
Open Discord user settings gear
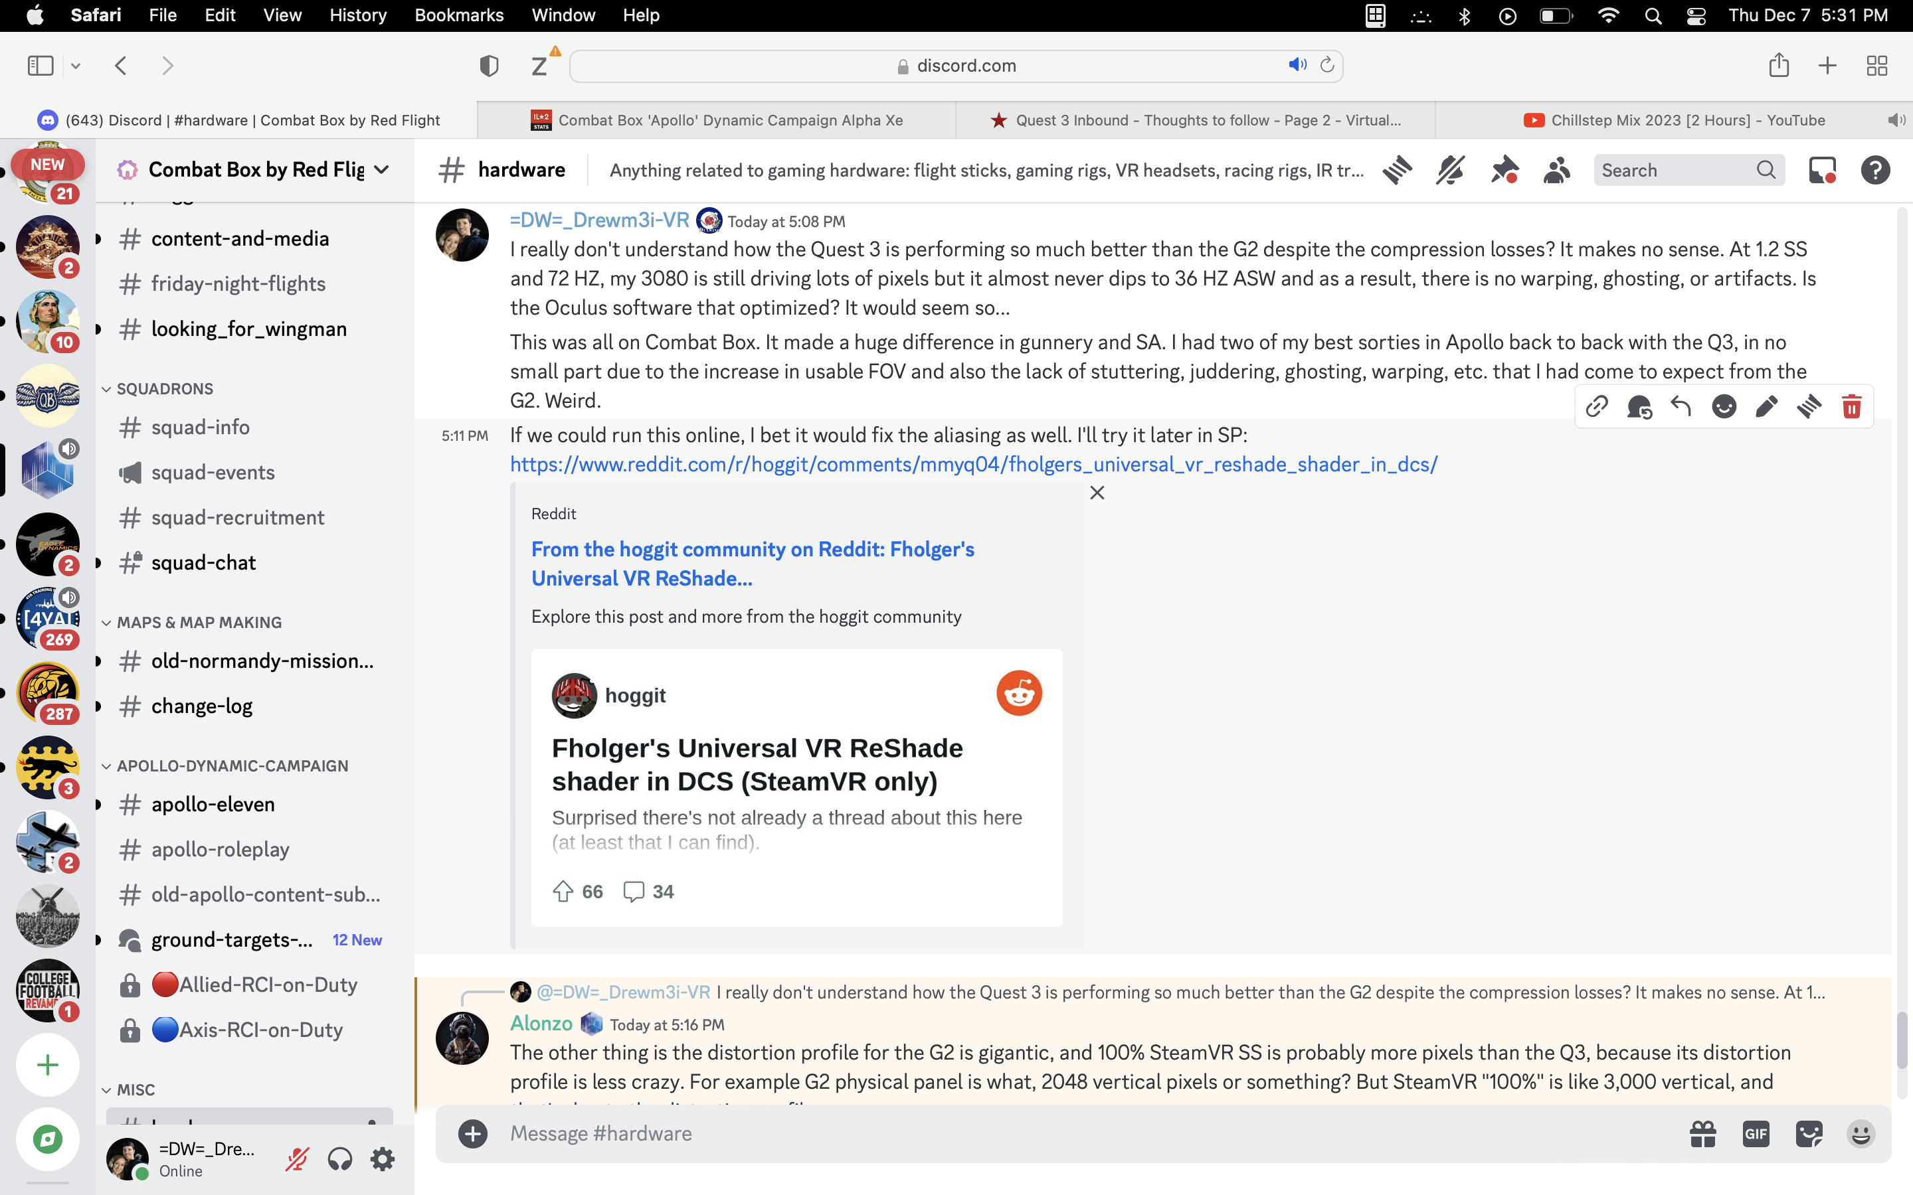click(x=383, y=1159)
